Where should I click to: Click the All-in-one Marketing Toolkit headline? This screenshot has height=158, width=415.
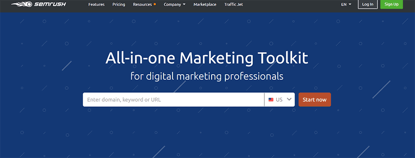point(207,59)
